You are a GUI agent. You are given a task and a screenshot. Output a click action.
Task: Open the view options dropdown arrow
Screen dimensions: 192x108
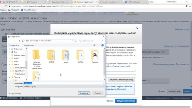point(97,45)
